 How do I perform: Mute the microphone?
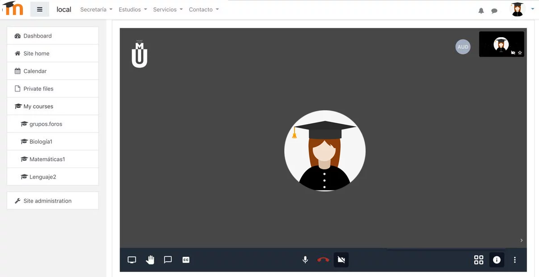coord(305,260)
